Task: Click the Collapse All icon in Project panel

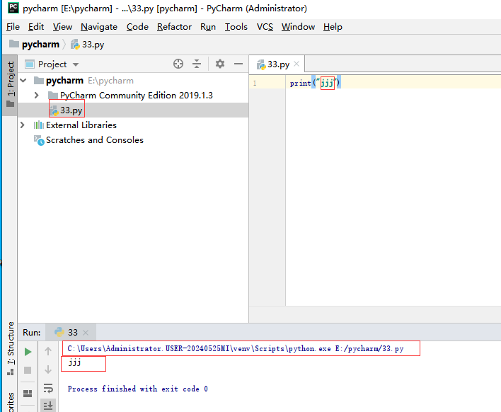Action: [x=197, y=64]
